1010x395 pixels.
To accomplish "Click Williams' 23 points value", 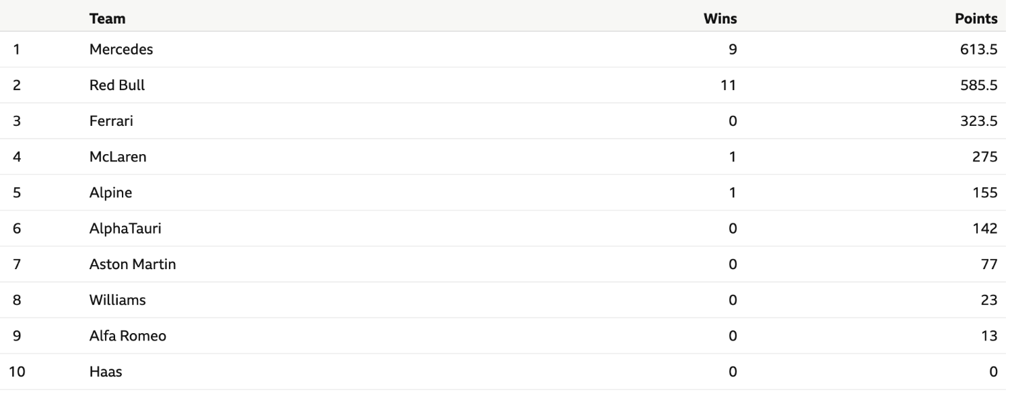I will click(x=989, y=300).
